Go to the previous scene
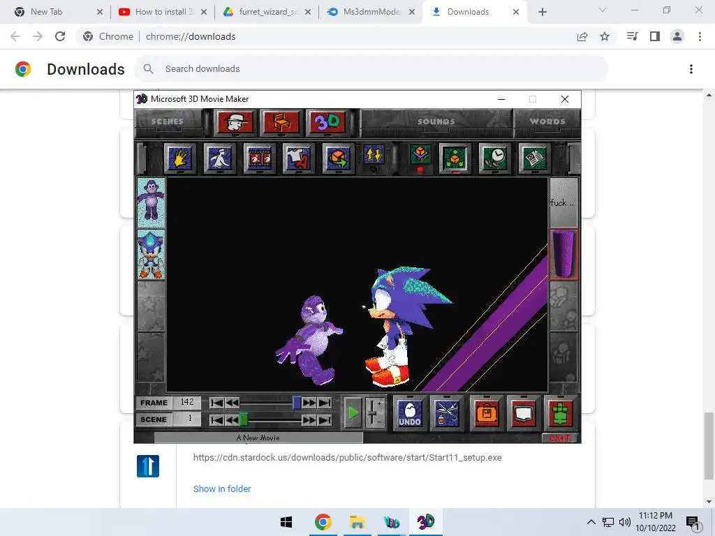The height and width of the screenshot is (536, 715). (232, 419)
